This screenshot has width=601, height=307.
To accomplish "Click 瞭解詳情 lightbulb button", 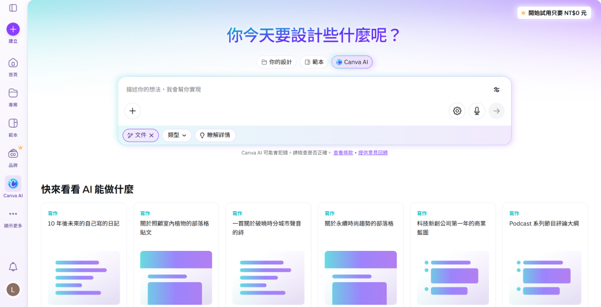I will click(x=215, y=135).
